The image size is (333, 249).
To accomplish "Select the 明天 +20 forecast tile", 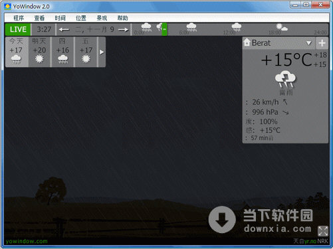I will pos(39,52).
